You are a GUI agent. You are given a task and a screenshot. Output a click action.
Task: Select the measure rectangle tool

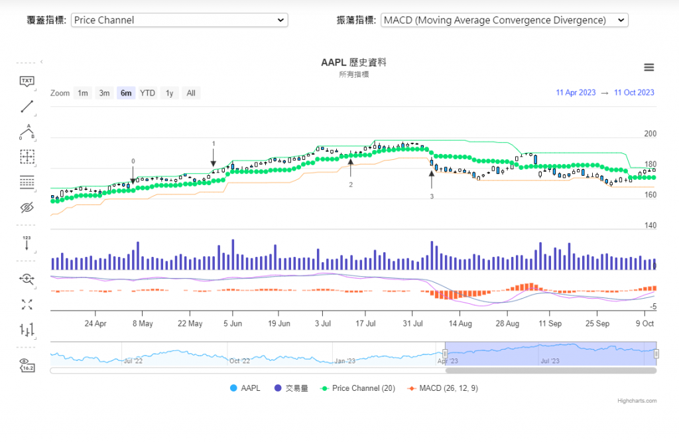(x=27, y=157)
